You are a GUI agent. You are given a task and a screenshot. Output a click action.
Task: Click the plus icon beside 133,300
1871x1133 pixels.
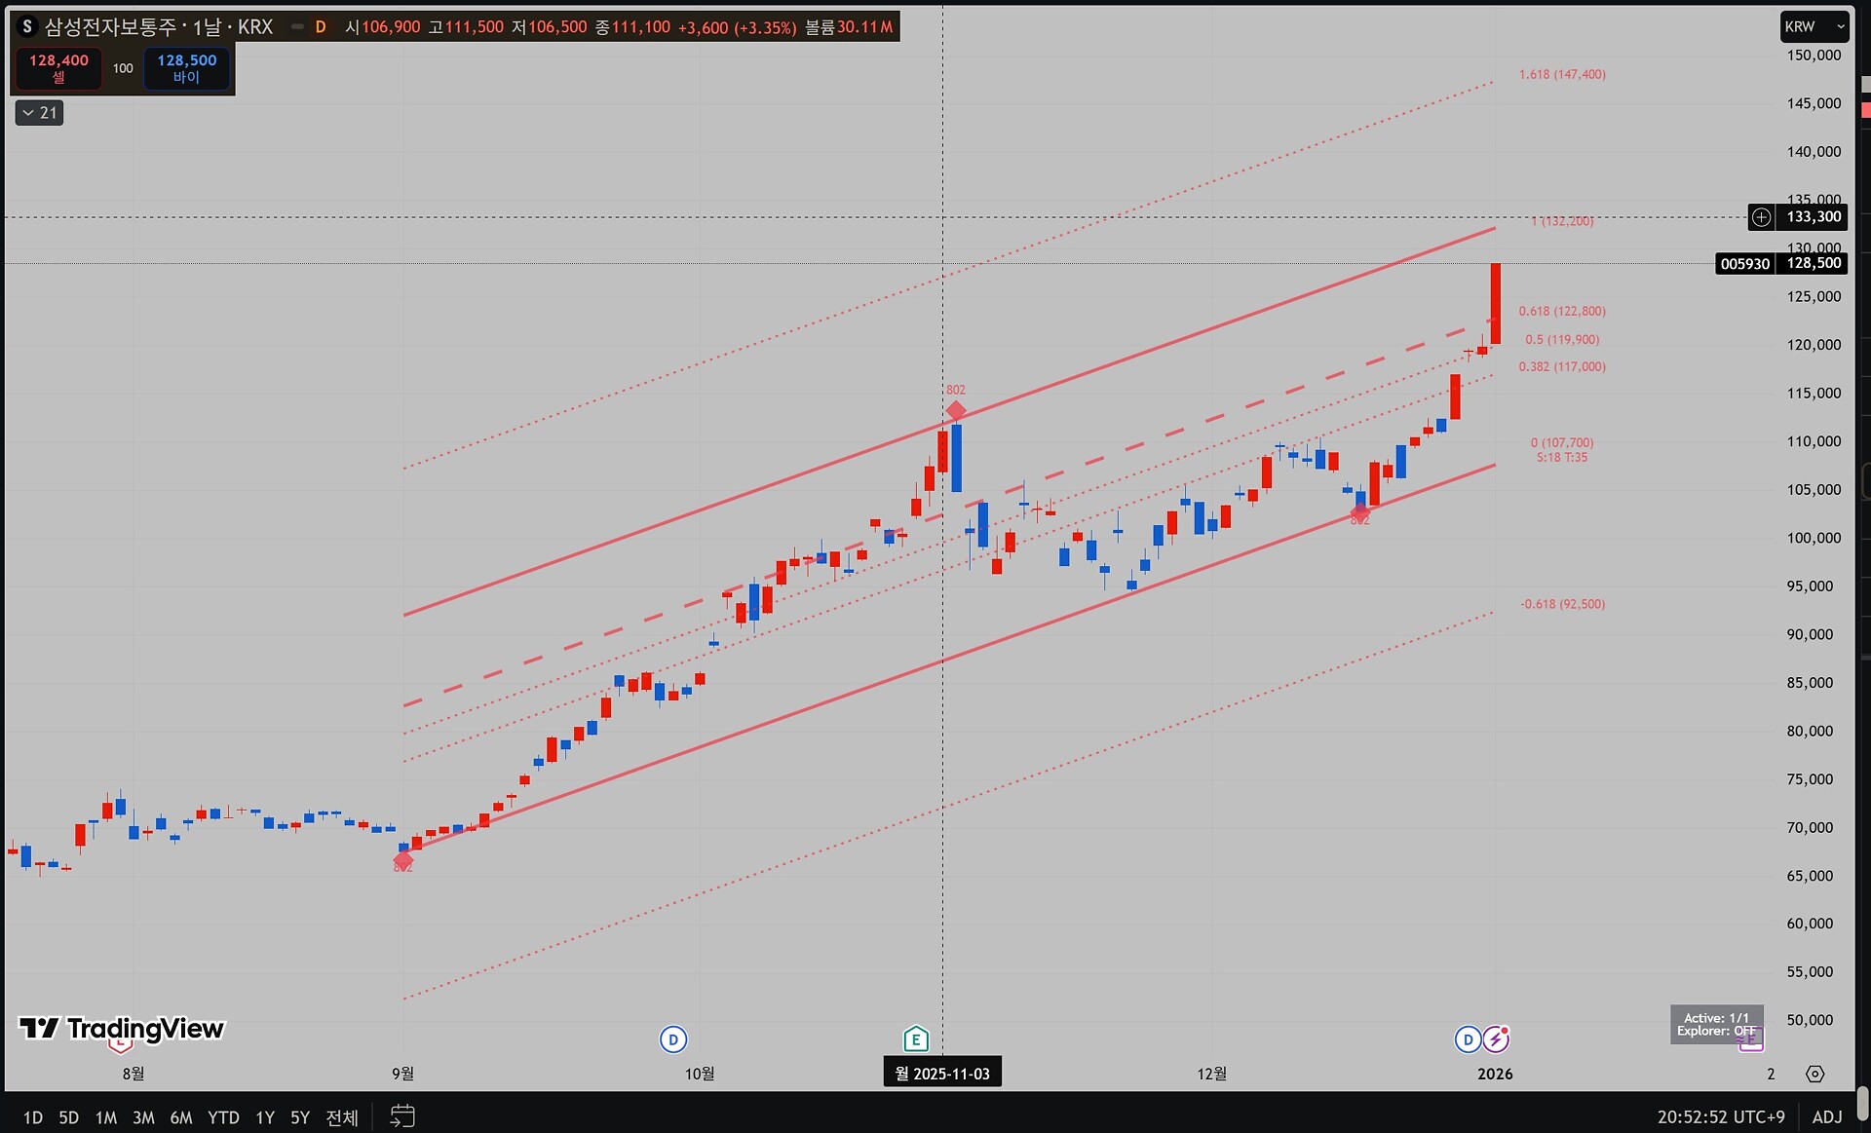(1761, 217)
